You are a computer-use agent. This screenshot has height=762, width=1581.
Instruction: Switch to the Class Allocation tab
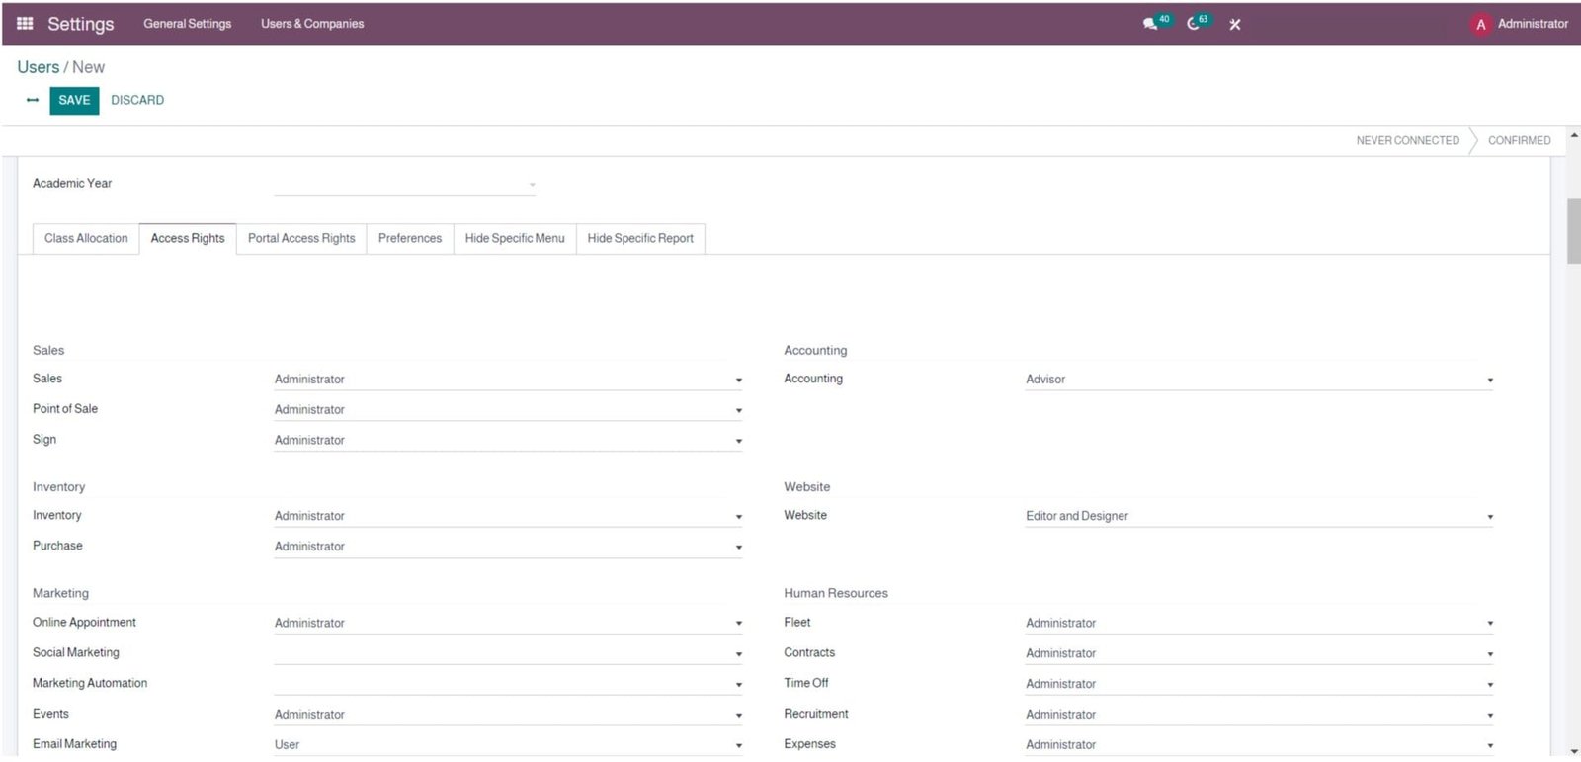86,238
